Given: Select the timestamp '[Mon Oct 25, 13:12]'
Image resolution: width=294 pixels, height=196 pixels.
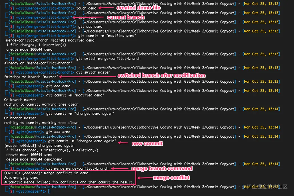Looking at the screenshot, I should [x=261, y=3].
